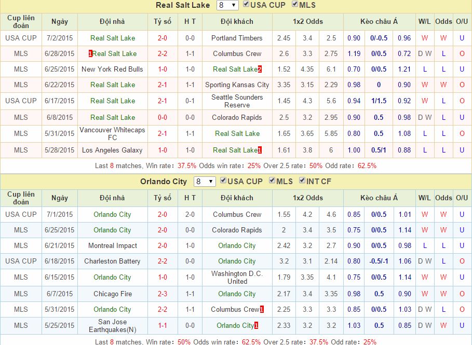Click the 0.5/1 handicap in the Los Angeles Galaxy row
The image size is (472, 345).
pyautogui.click(x=379, y=150)
